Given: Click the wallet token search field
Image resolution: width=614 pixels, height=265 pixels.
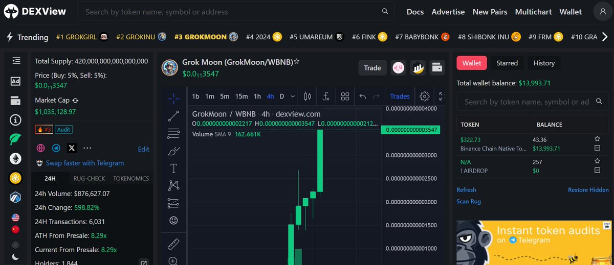Looking at the screenshot, I should point(532,102).
